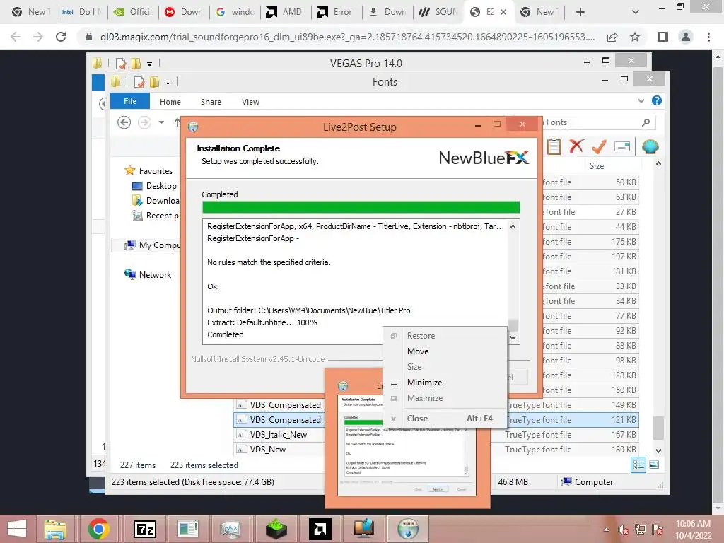Viewport: 724px width, 543px height.
Task: Open the Customize Quick Access dropdown in Fonts
Action: point(168,83)
